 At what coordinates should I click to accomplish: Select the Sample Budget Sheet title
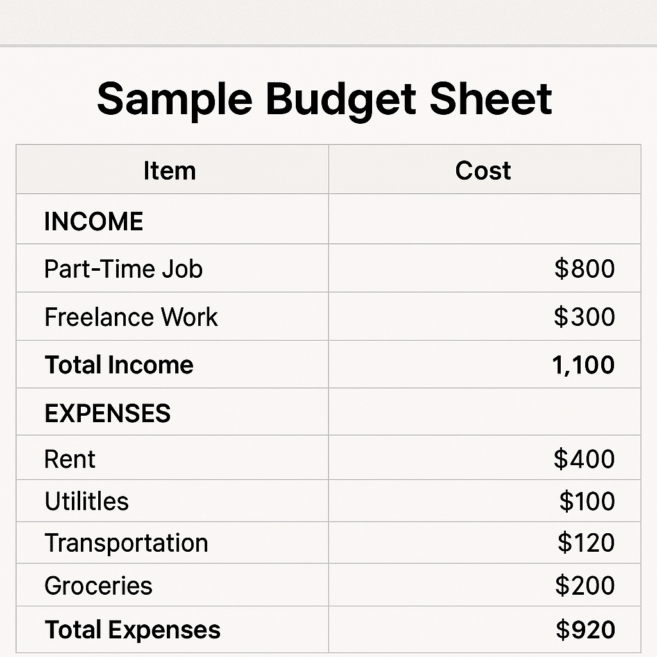click(324, 99)
